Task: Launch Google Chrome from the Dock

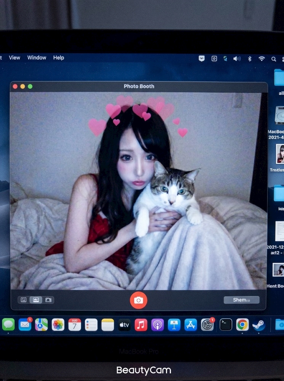Action: tap(242, 325)
